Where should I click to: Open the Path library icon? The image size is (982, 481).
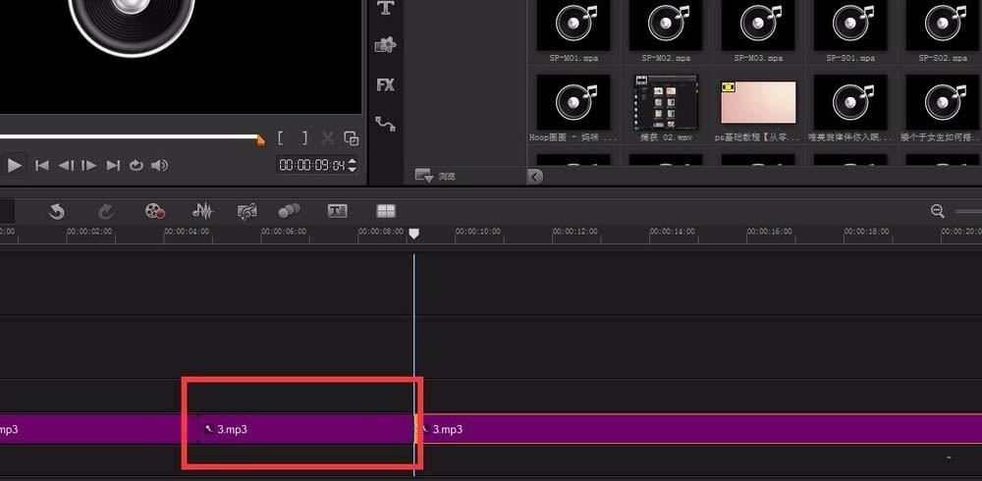point(385,125)
